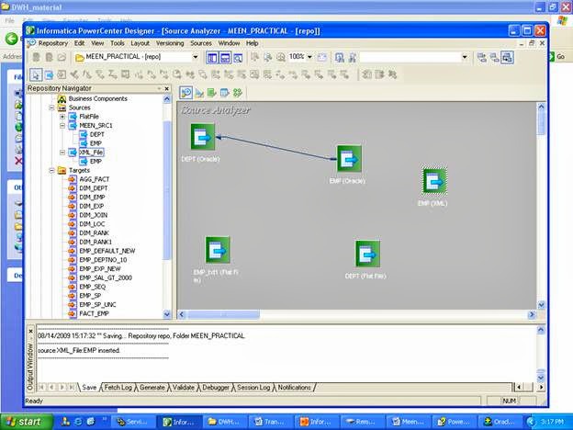This screenshot has width=573, height=430.
Task: Open the search field dropdown arrow
Action: pyautogui.click(x=465, y=57)
